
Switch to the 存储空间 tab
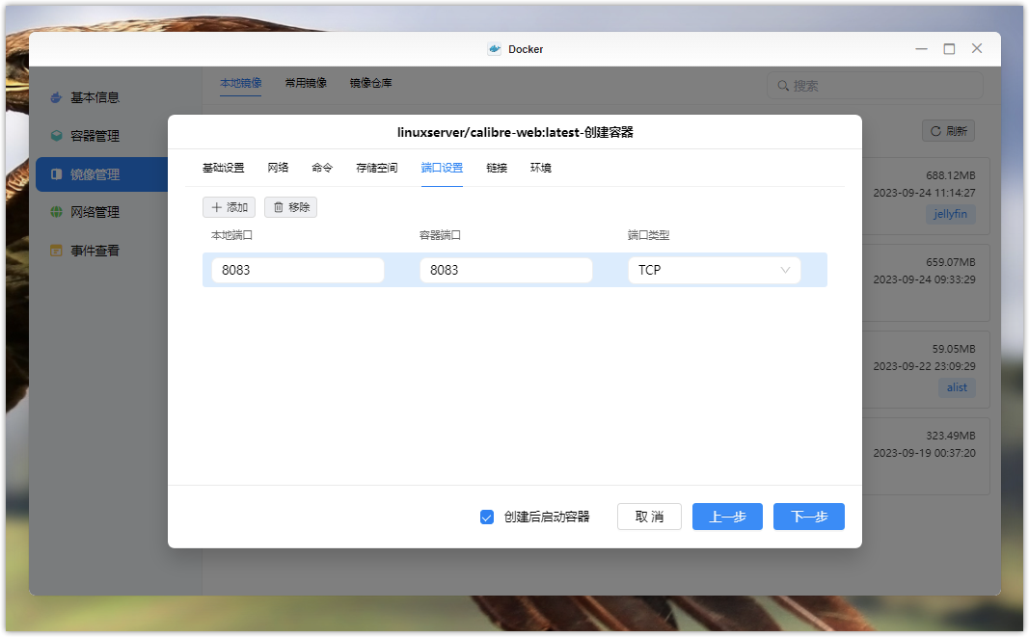point(377,168)
